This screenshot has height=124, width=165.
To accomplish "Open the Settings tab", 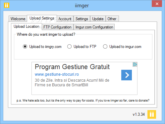I will (x=82, y=19).
